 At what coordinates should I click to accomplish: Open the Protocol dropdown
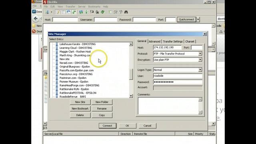200,54
